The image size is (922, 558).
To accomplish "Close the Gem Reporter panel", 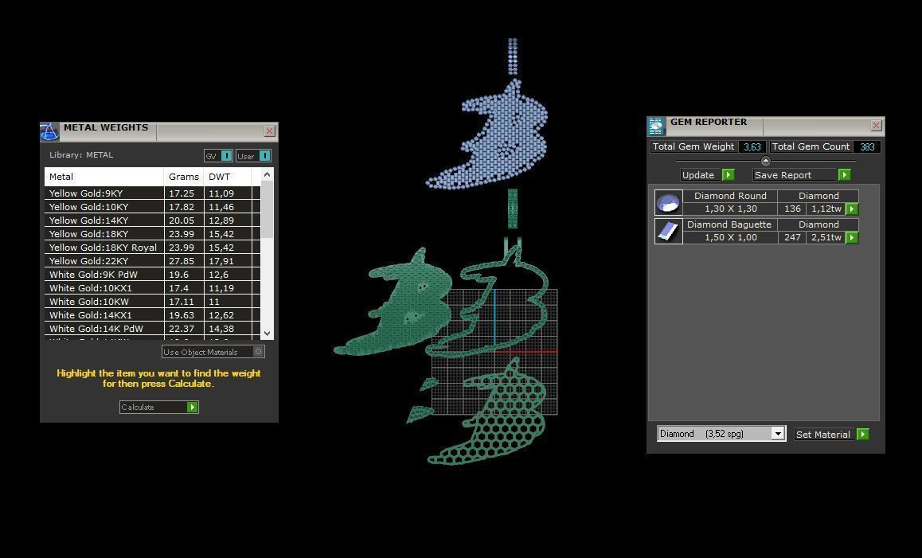I will coord(876,125).
